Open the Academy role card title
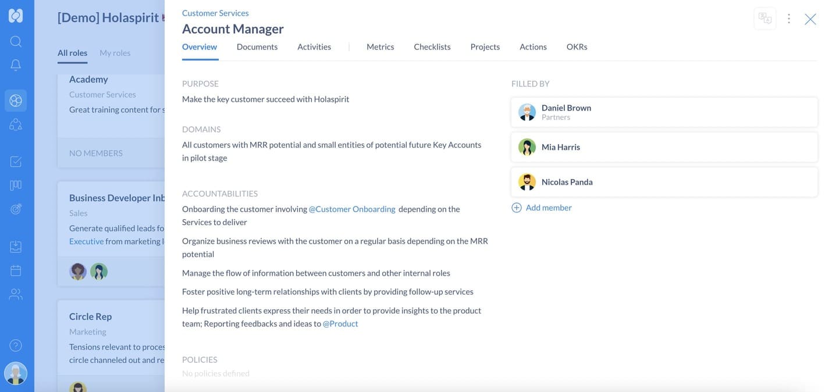 [88, 79]
